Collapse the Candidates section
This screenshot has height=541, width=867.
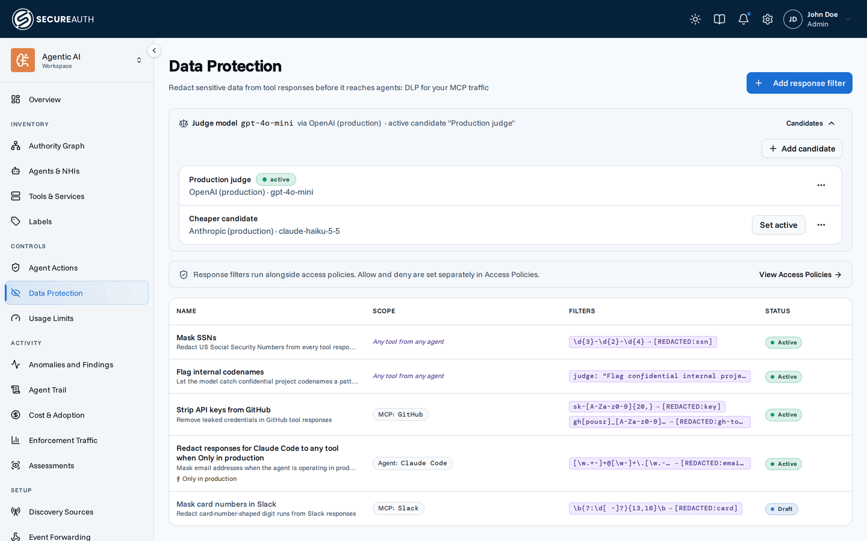pos(810,123)
